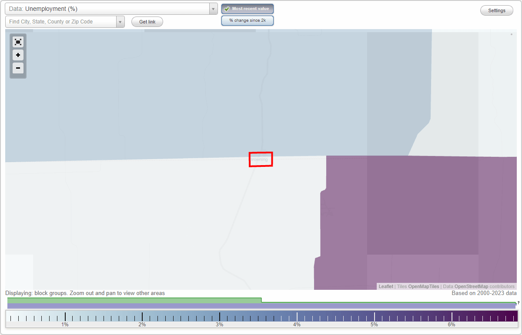Zoom out using the minus map control
The height and width of the screenshot is (335, 522).
(18, 68)
